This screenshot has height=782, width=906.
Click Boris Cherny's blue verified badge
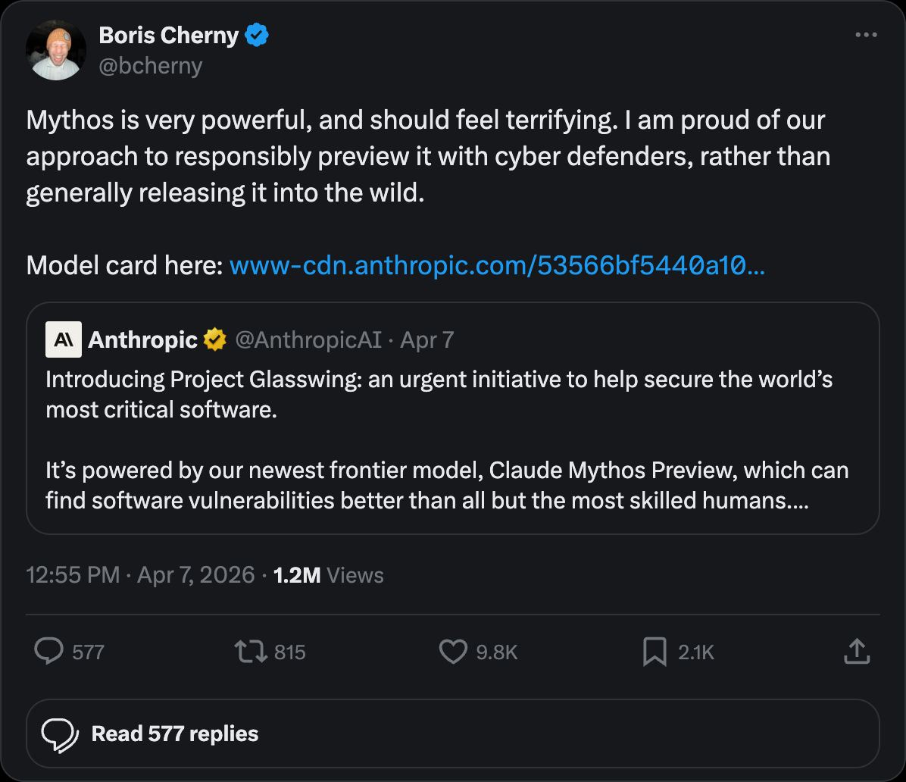(x=257, y=35)
